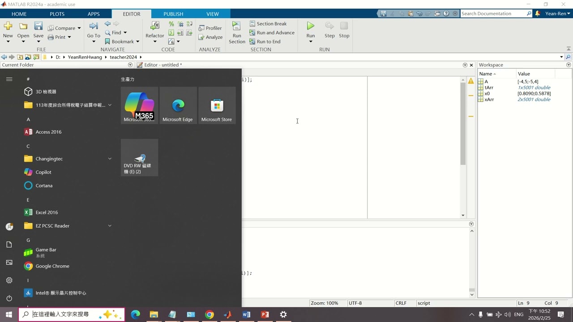Click the Start menu hamburger icon
Viewport: 573px width, 322px height.
coord(9,79)
